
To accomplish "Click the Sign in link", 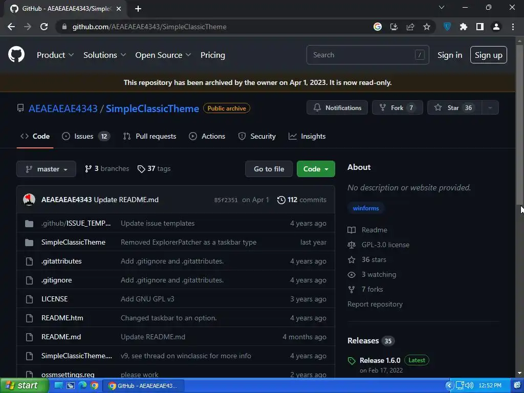I will (x=450, y=55).
